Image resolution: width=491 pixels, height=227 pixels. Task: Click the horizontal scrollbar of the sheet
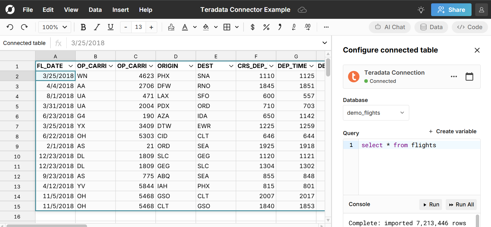pyautogui.click(x=47, y=225)
